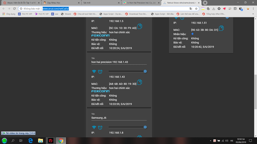
Task: Reload the Netcut page
Action: tap(15, 9)
